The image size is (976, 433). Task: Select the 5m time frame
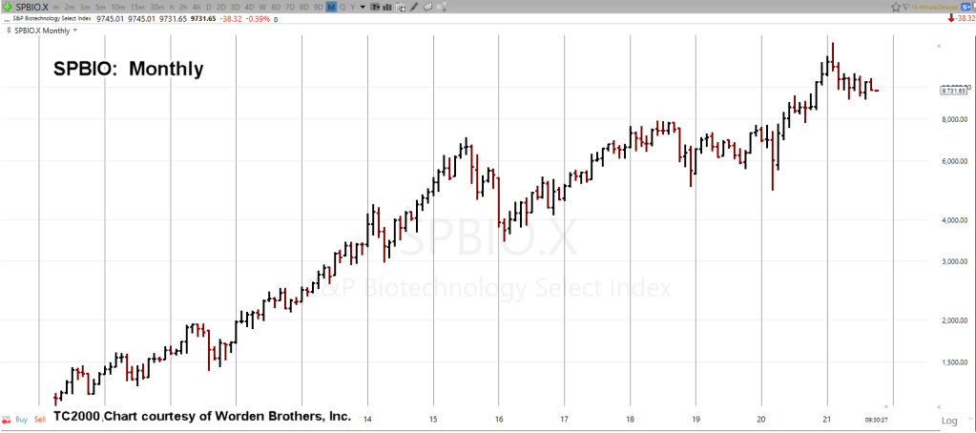(x=101, y=6)
